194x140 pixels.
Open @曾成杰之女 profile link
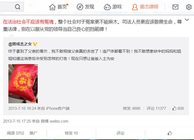(x=20, y=44)
